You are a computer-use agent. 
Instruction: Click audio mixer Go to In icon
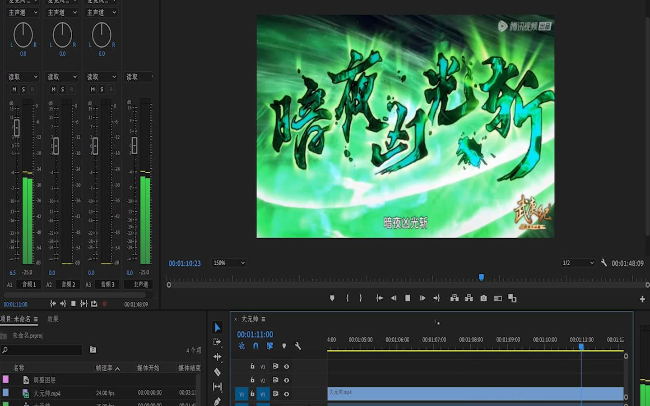click(x=53, y=304)
